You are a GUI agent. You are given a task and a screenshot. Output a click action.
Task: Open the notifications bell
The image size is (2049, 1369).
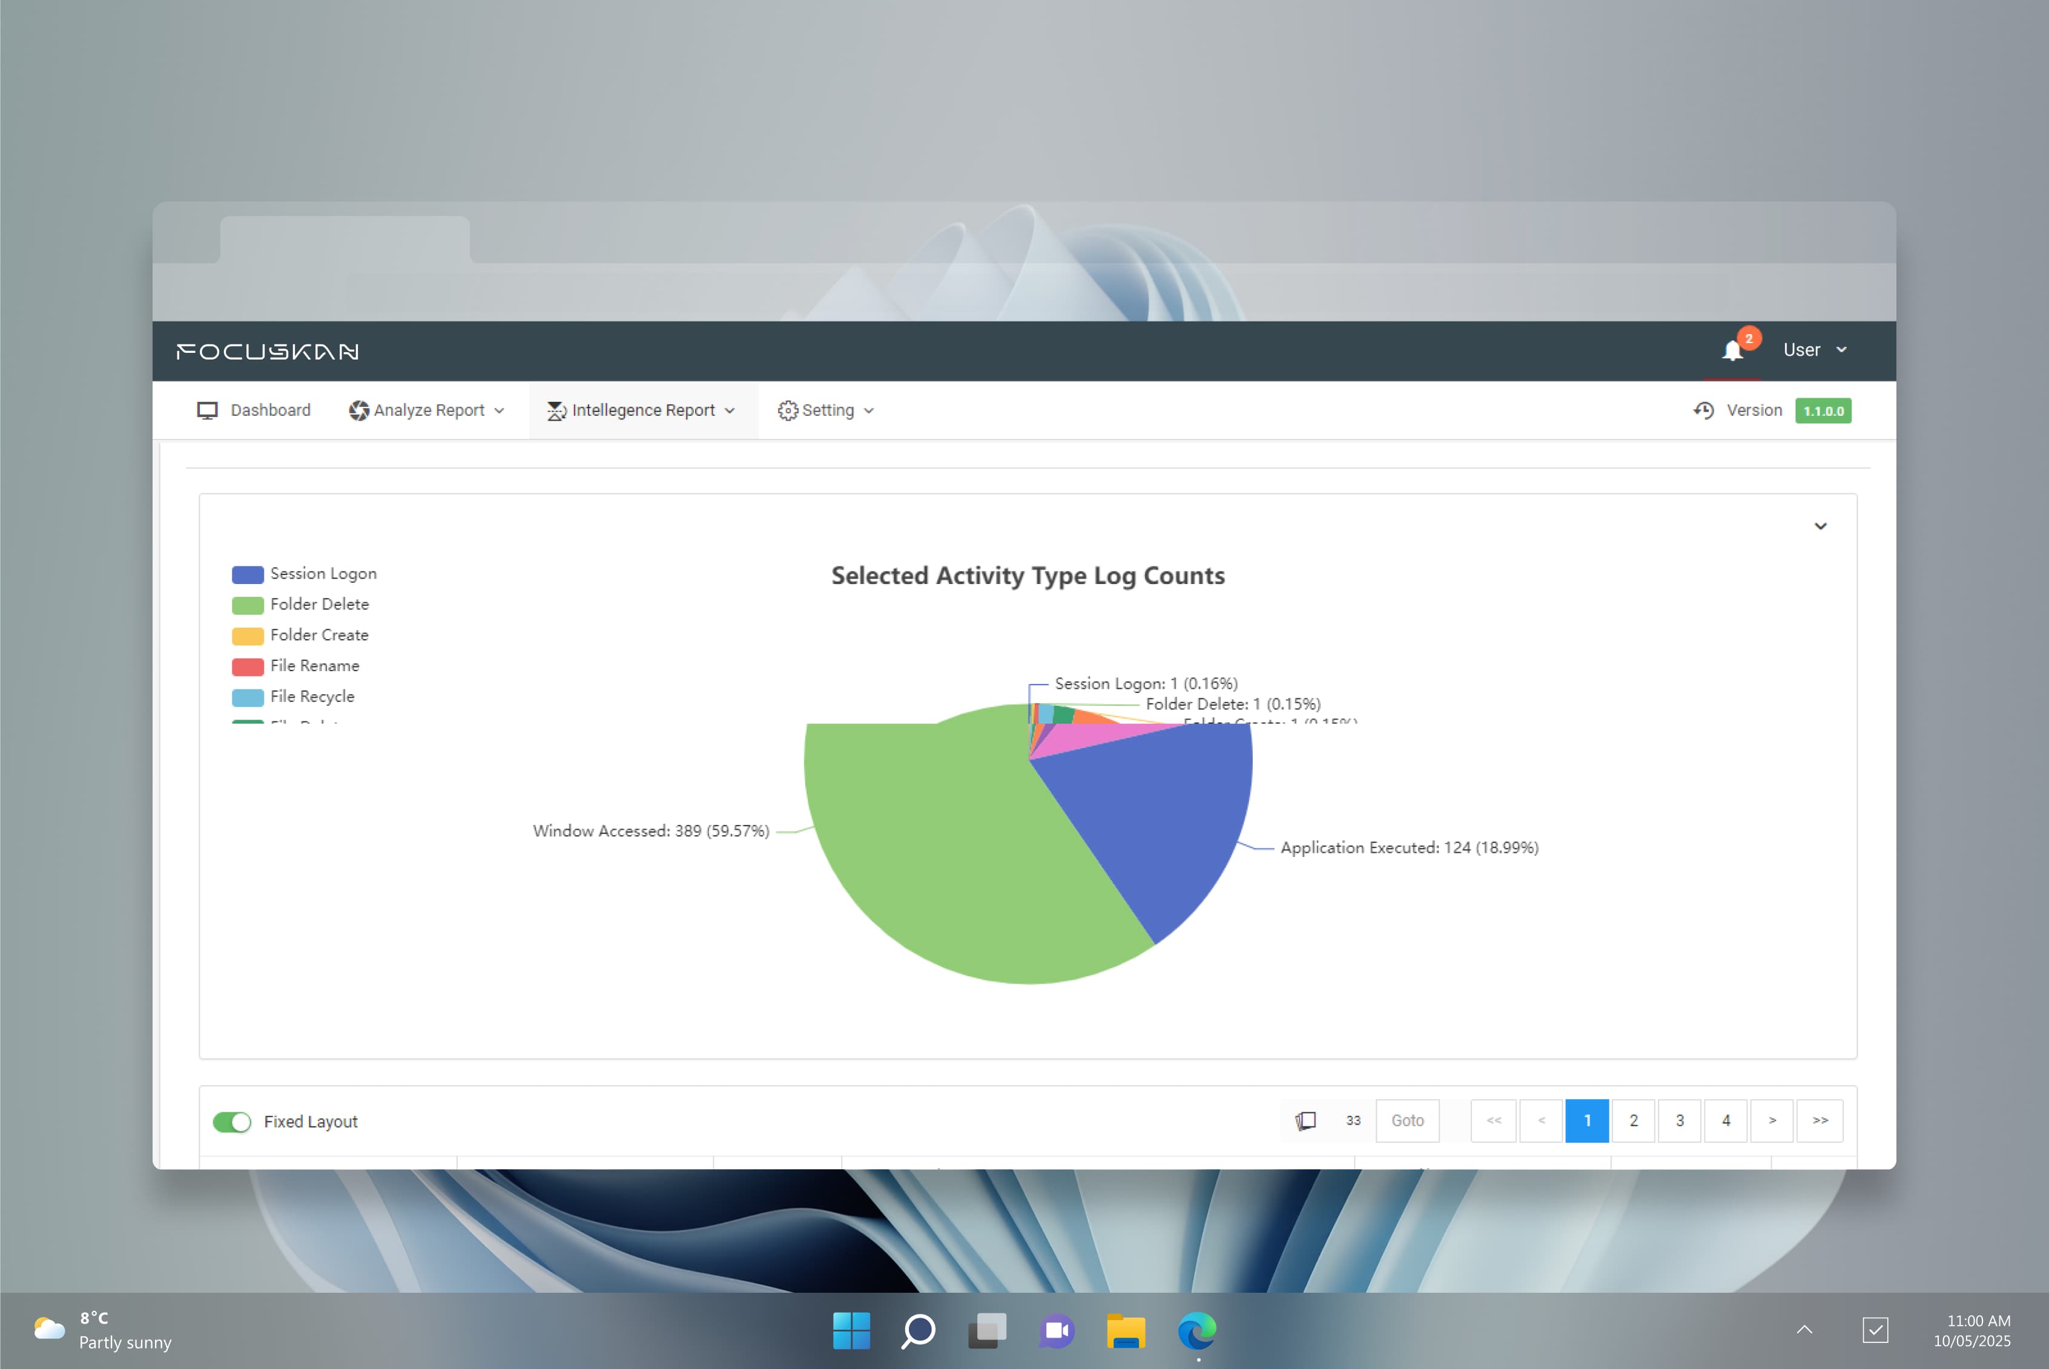tap(1732, 351)
